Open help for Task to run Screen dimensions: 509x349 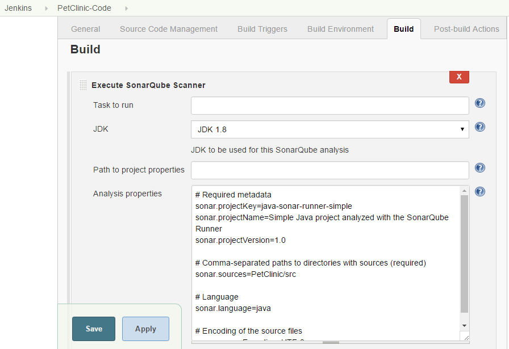point(480,103)
